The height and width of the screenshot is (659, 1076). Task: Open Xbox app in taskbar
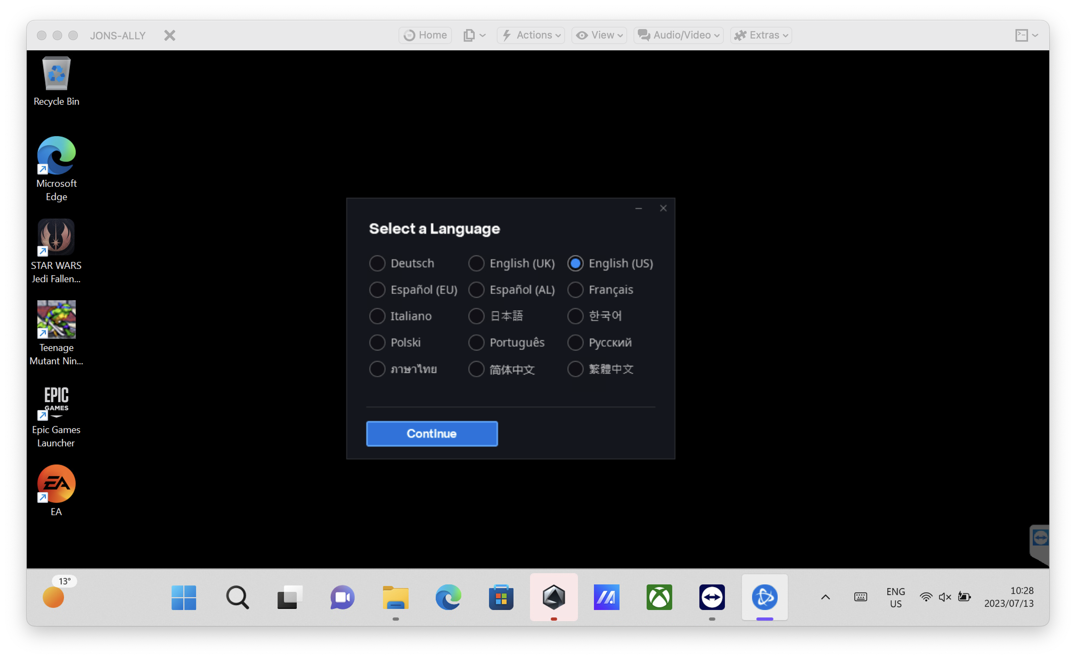click(659, 597)
